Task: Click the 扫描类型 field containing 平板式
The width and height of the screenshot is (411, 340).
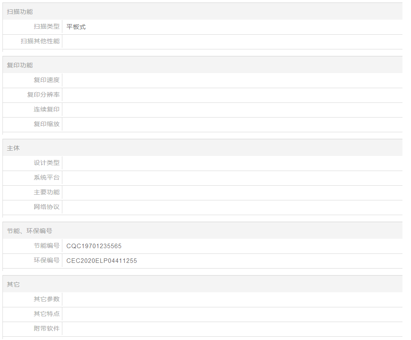Action: point(232,27)
